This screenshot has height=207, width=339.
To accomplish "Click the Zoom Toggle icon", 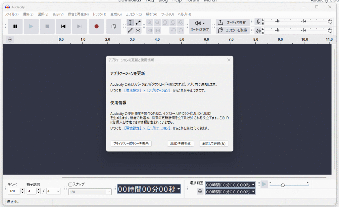I will pos(180,23).
